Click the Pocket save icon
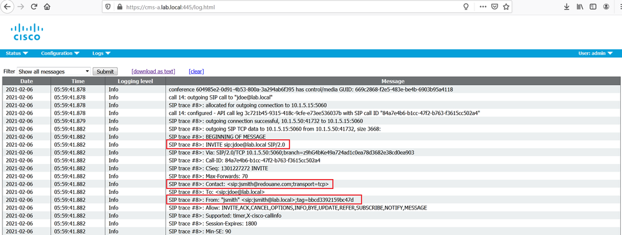 [494, 7]
